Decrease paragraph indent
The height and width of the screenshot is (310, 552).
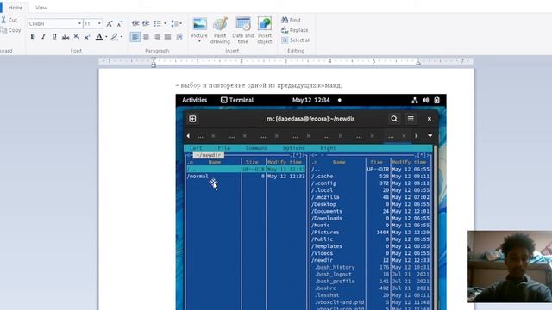click(x=135, y=23)
